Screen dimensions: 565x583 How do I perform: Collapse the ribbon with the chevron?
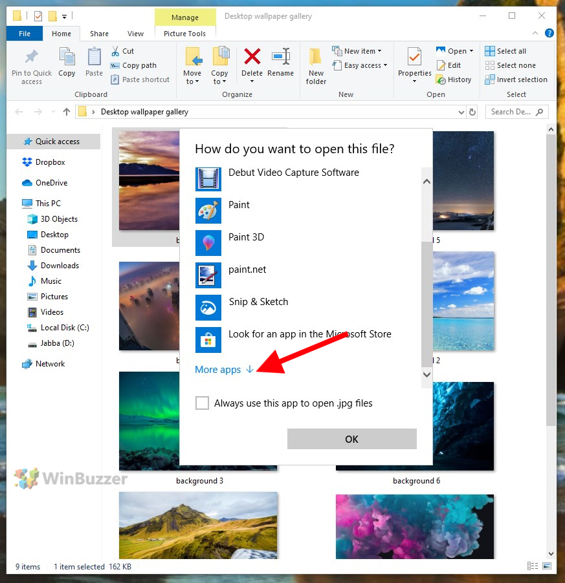coord(535,33)
